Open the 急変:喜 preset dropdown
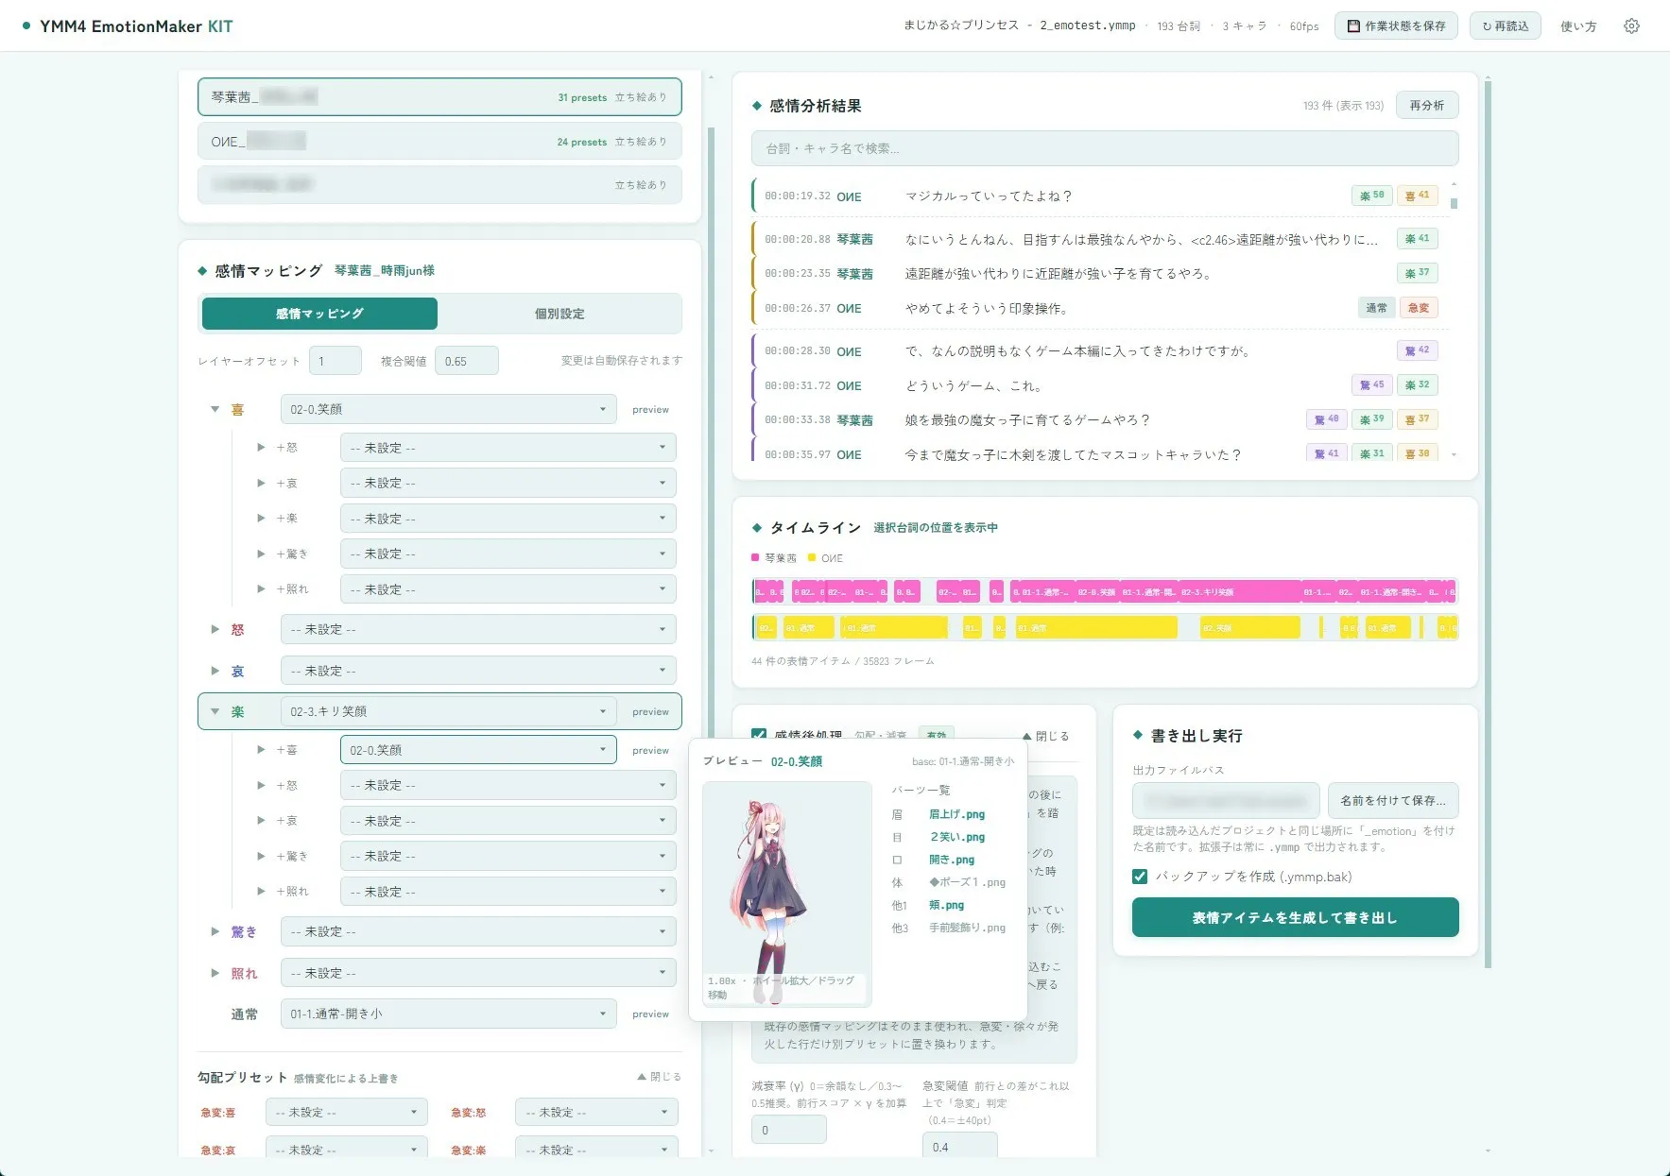The image size is (1670, 1176). [x=346, y=1113]
